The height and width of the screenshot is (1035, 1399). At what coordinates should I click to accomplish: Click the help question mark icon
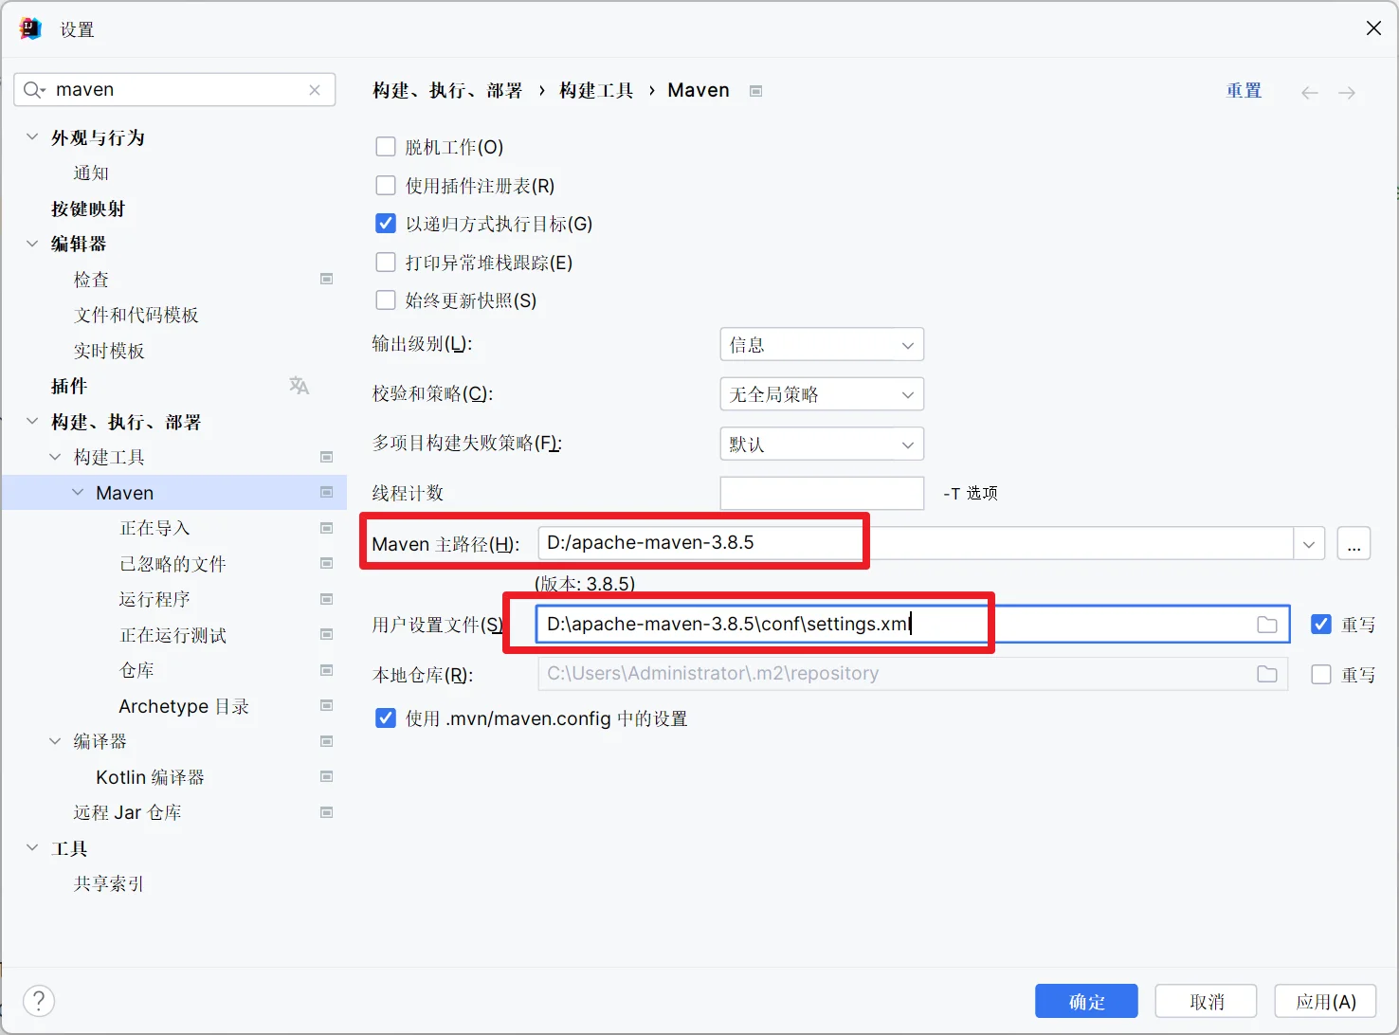39,1001
